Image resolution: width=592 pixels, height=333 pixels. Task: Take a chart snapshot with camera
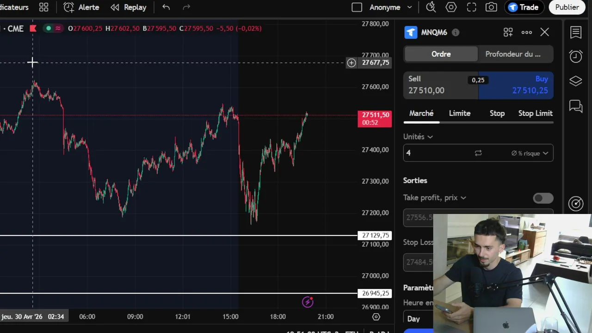[x=491, y=7]
